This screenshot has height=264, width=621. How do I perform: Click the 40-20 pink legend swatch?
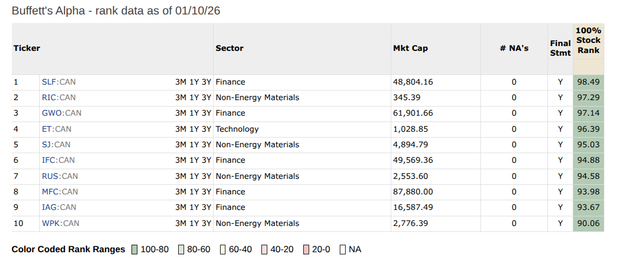(x=265, y=250)
